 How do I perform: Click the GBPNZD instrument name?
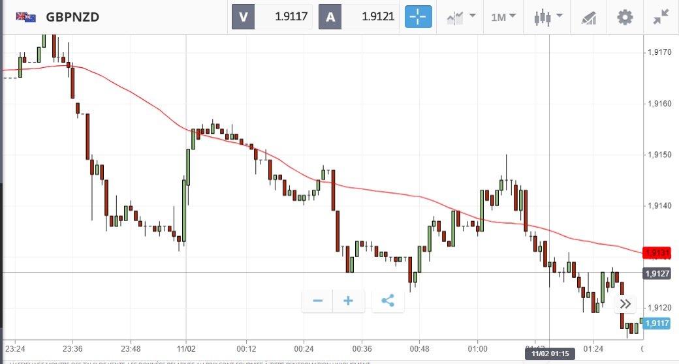coord(72,17)
